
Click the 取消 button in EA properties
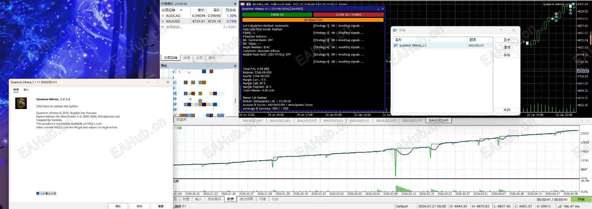point(139,206)
